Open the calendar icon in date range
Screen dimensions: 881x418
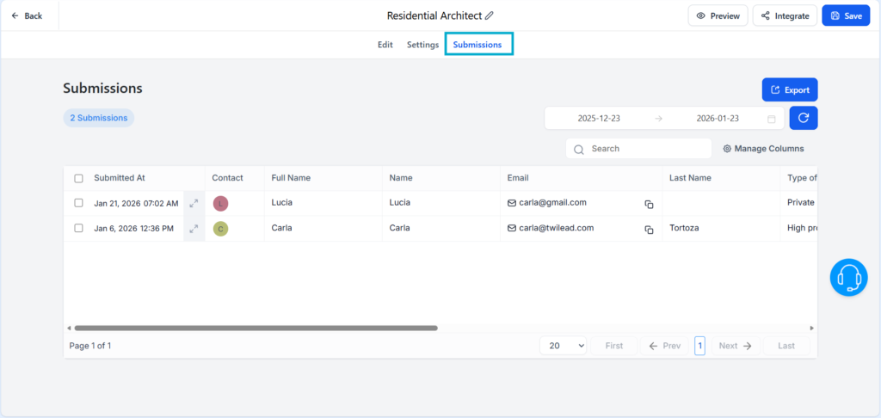tap(771, 119)
